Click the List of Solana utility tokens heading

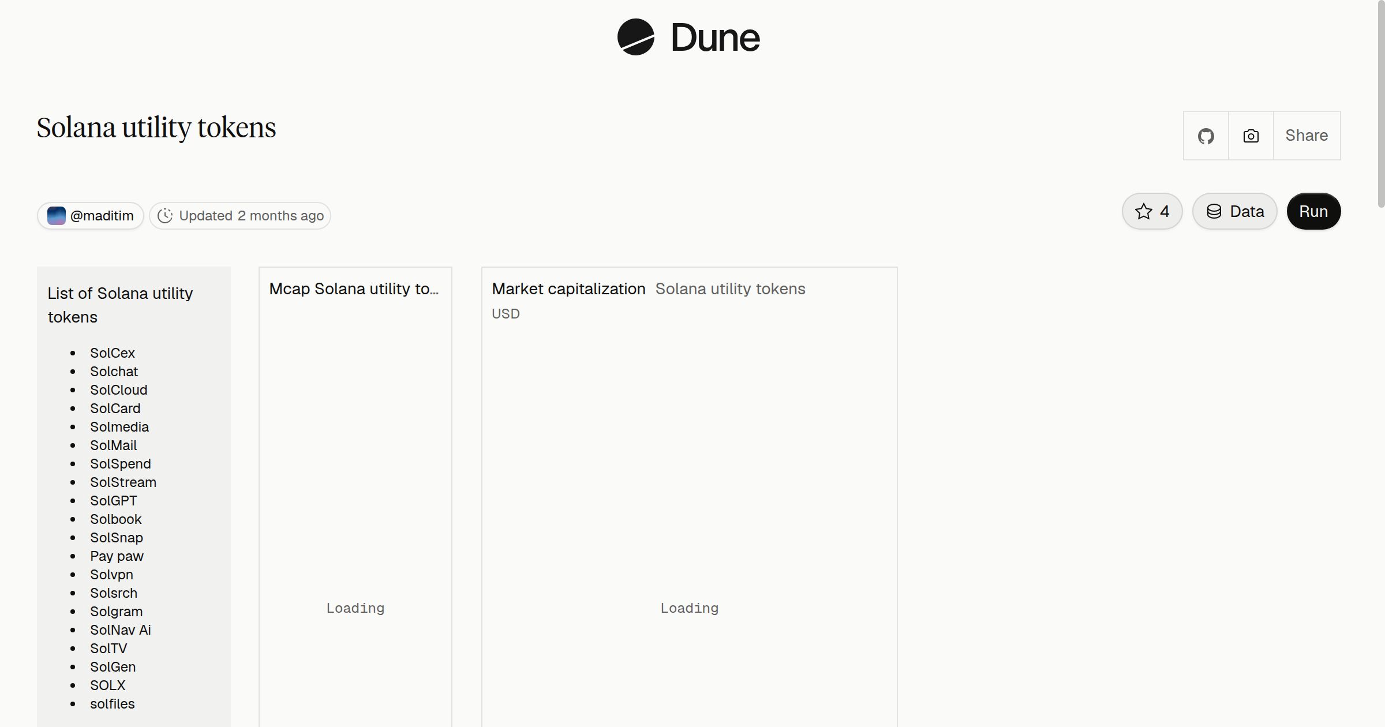coord(120,305)
